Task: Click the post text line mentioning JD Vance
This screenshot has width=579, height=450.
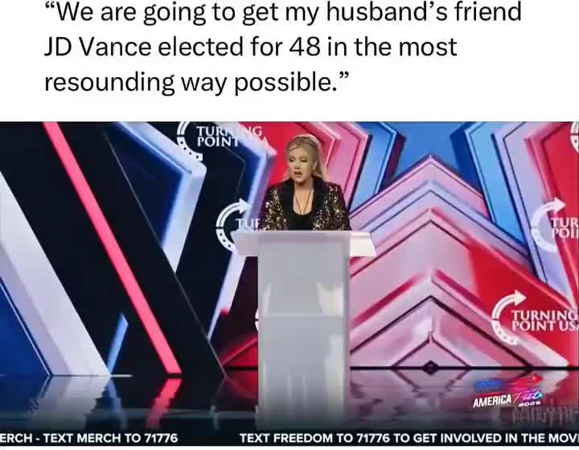Action: pos(250,47)
